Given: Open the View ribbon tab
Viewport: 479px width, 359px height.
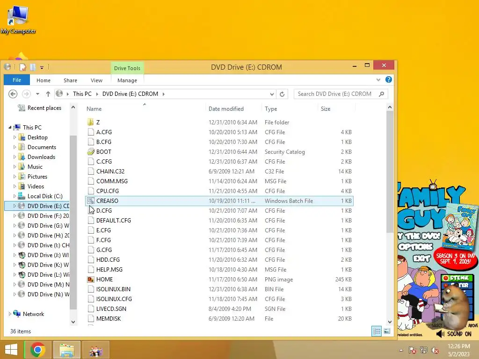Looking at the screenshot, I should (96, 80).
